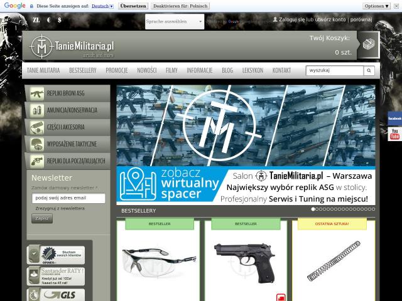Image resolution: width=402 pixels, height=301 pixels.
Task: Click the rifle icon for Repliki broni ASG
Action: tap(37, 93)
